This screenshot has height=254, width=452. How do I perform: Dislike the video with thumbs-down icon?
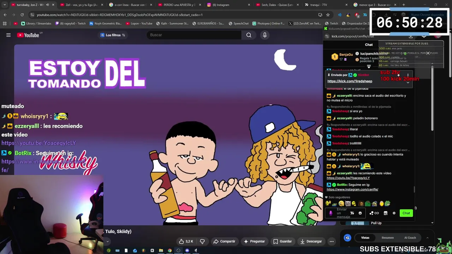point(202,241)
